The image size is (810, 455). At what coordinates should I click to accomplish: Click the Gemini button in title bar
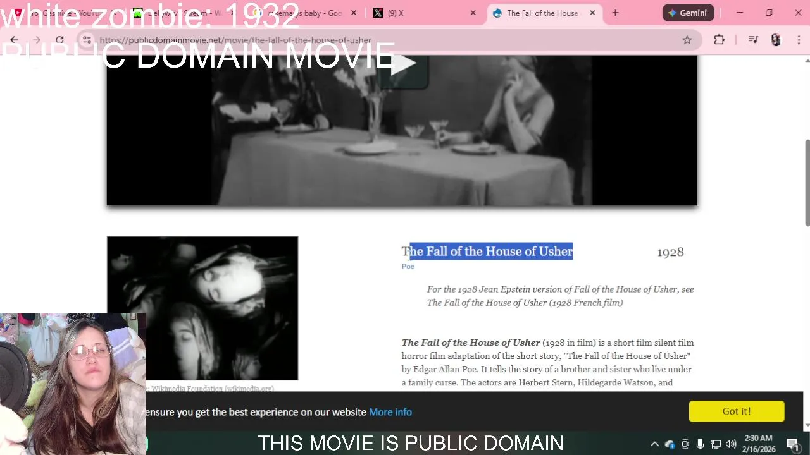(x=688, y=13)
